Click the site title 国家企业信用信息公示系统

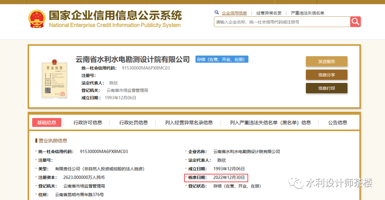(x=115, y=15)
